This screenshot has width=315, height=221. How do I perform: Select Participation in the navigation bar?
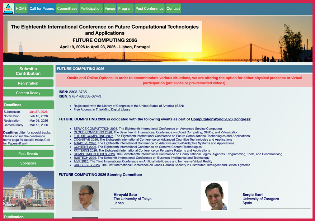pos(91,8)
